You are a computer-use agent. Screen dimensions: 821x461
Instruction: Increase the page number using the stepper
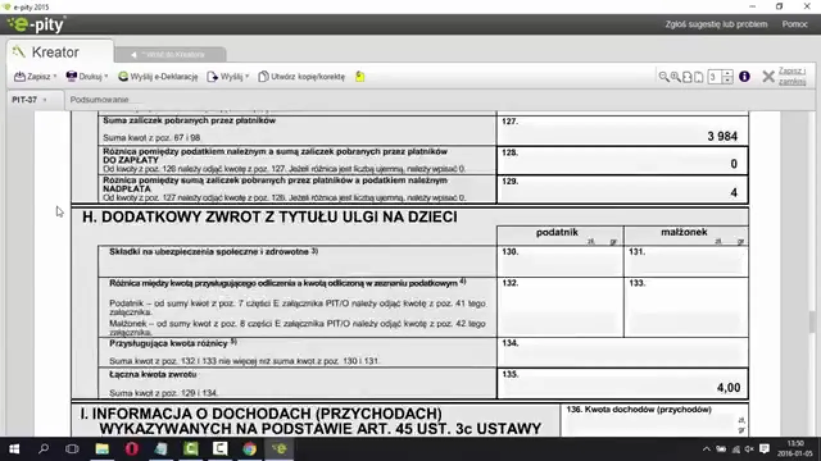[727, 72]
